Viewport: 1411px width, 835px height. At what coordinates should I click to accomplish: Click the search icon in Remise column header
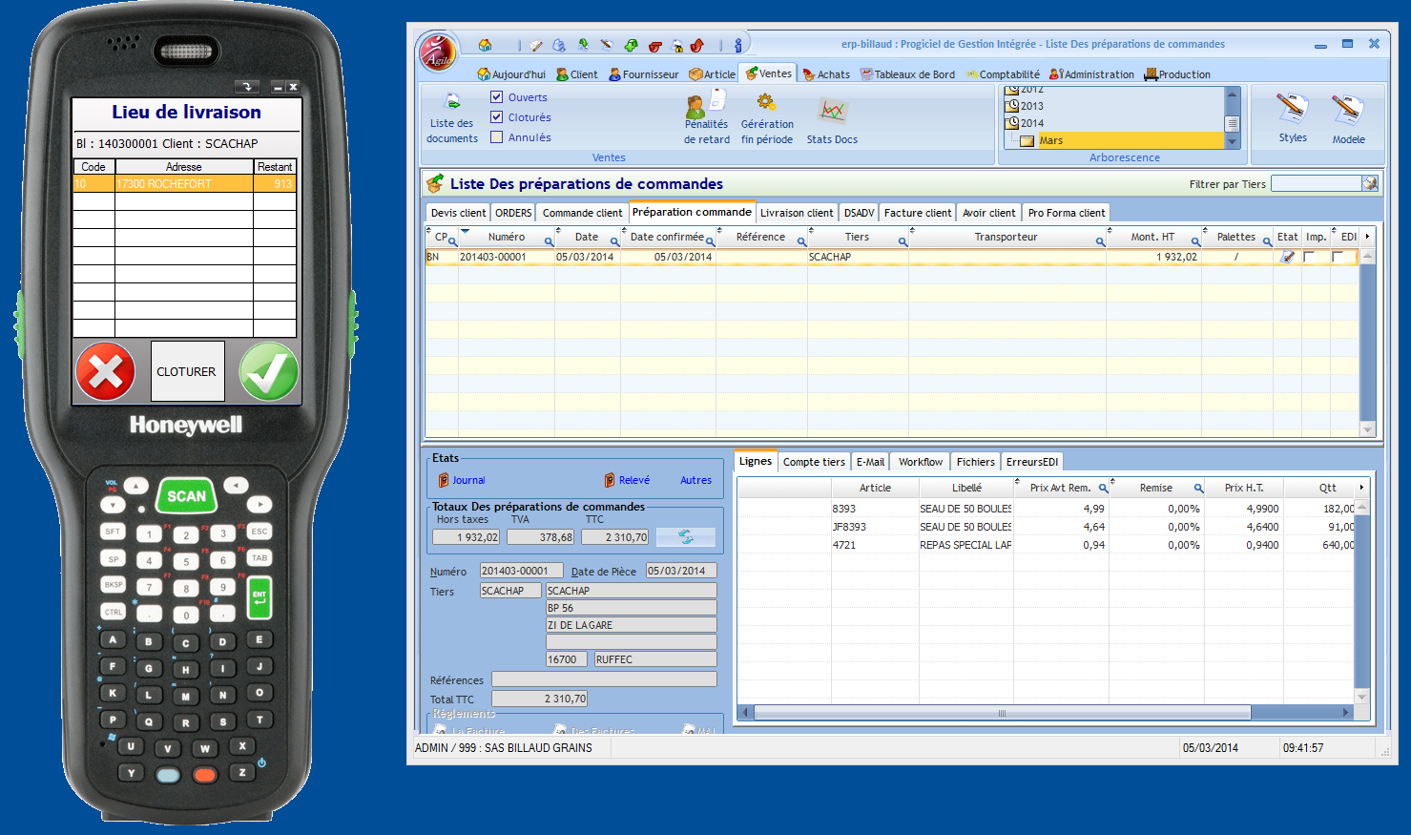point(1199,488)
